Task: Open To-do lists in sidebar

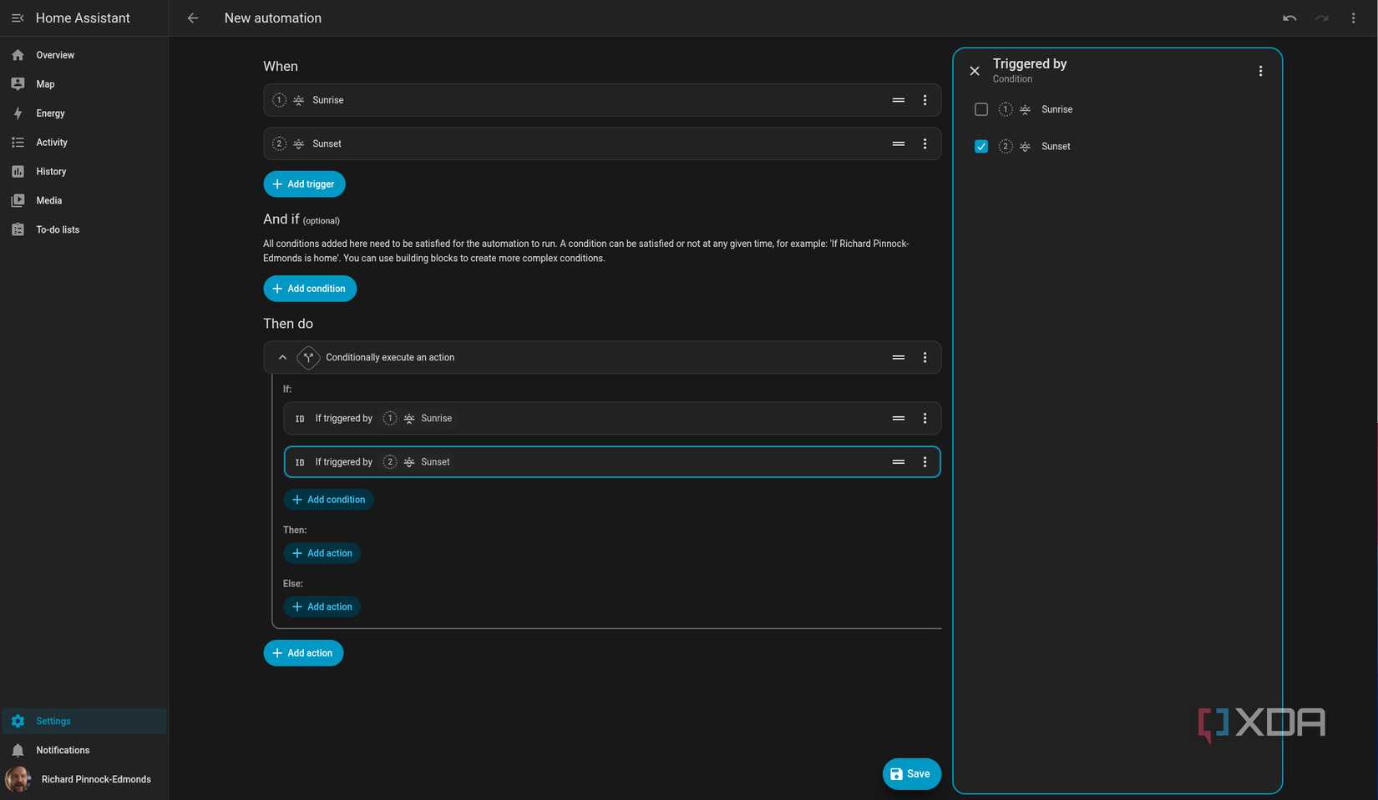Action: (84, 230)
